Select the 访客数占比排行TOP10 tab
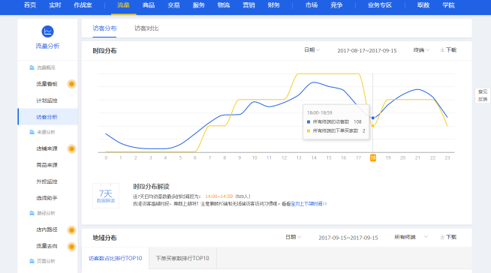 [115, 258]
